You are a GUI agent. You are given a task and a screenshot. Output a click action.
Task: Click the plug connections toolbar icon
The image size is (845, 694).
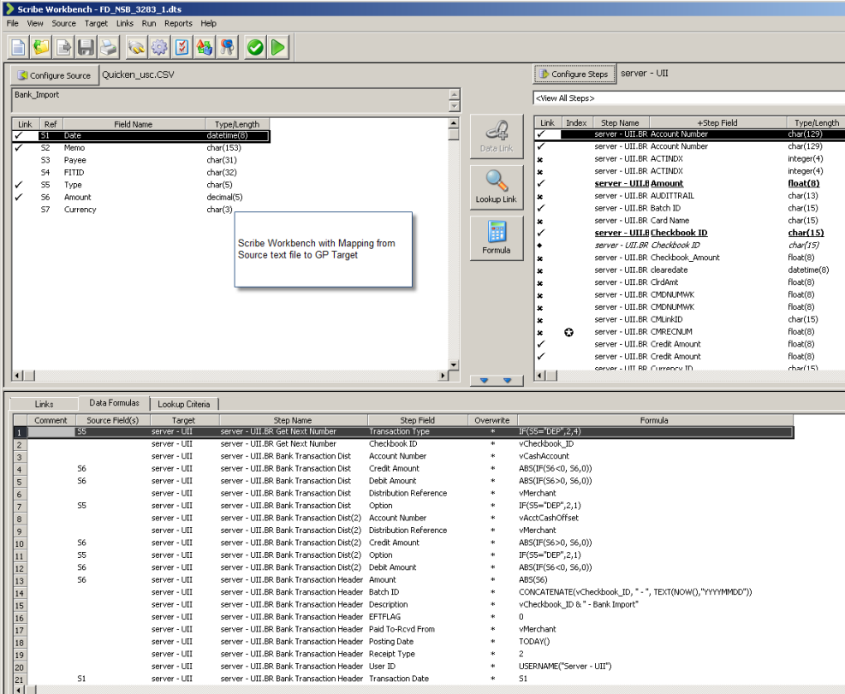pyautogui.click(x=137, y=47)
